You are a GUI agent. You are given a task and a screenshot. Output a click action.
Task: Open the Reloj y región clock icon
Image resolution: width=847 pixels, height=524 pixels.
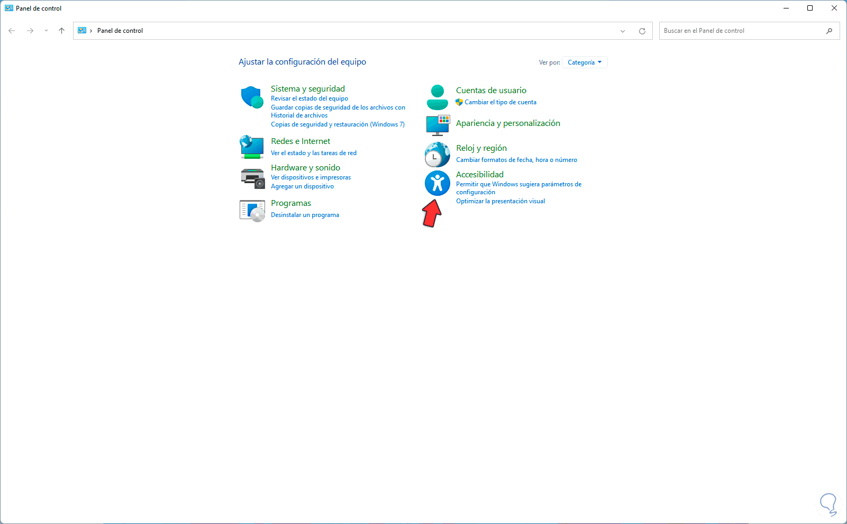click(x=438, y=155)
